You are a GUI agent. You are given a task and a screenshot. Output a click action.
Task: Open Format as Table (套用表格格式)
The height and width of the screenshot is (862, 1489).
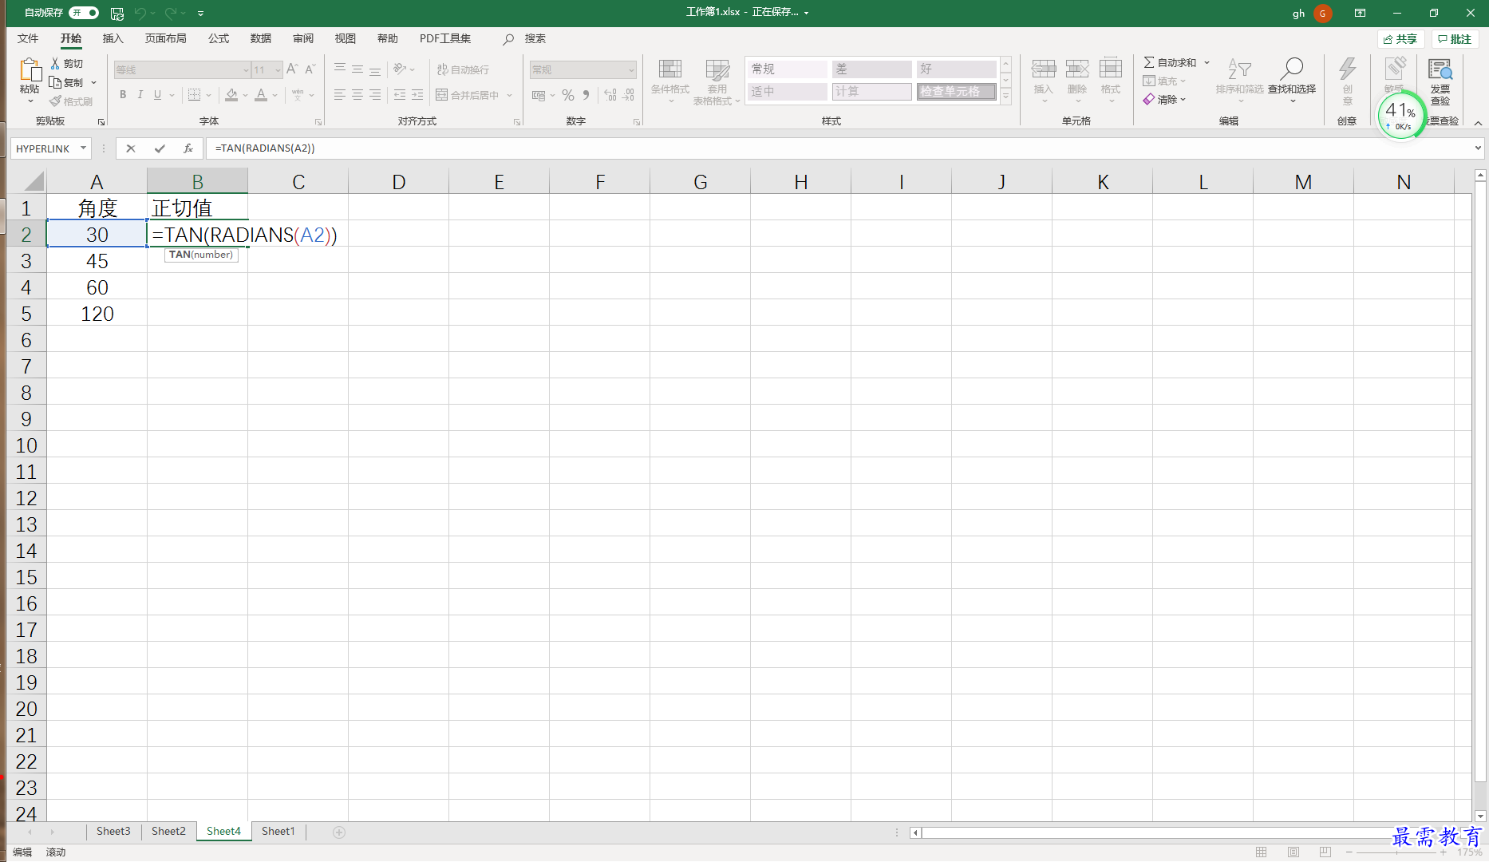click(717, 81)
